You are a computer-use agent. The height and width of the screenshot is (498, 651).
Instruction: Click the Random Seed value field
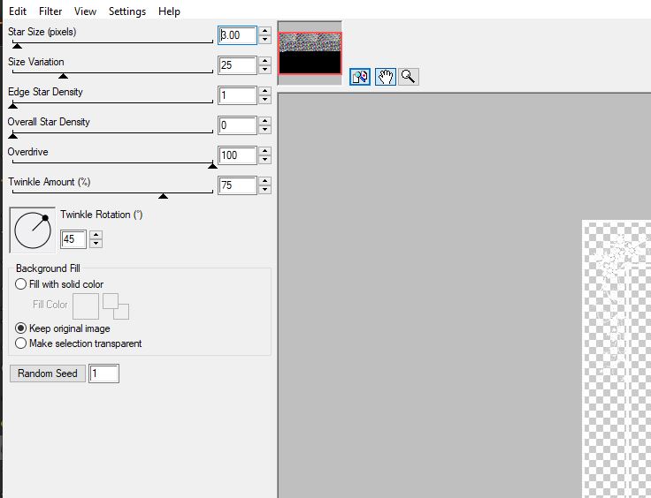coord(103,373)
